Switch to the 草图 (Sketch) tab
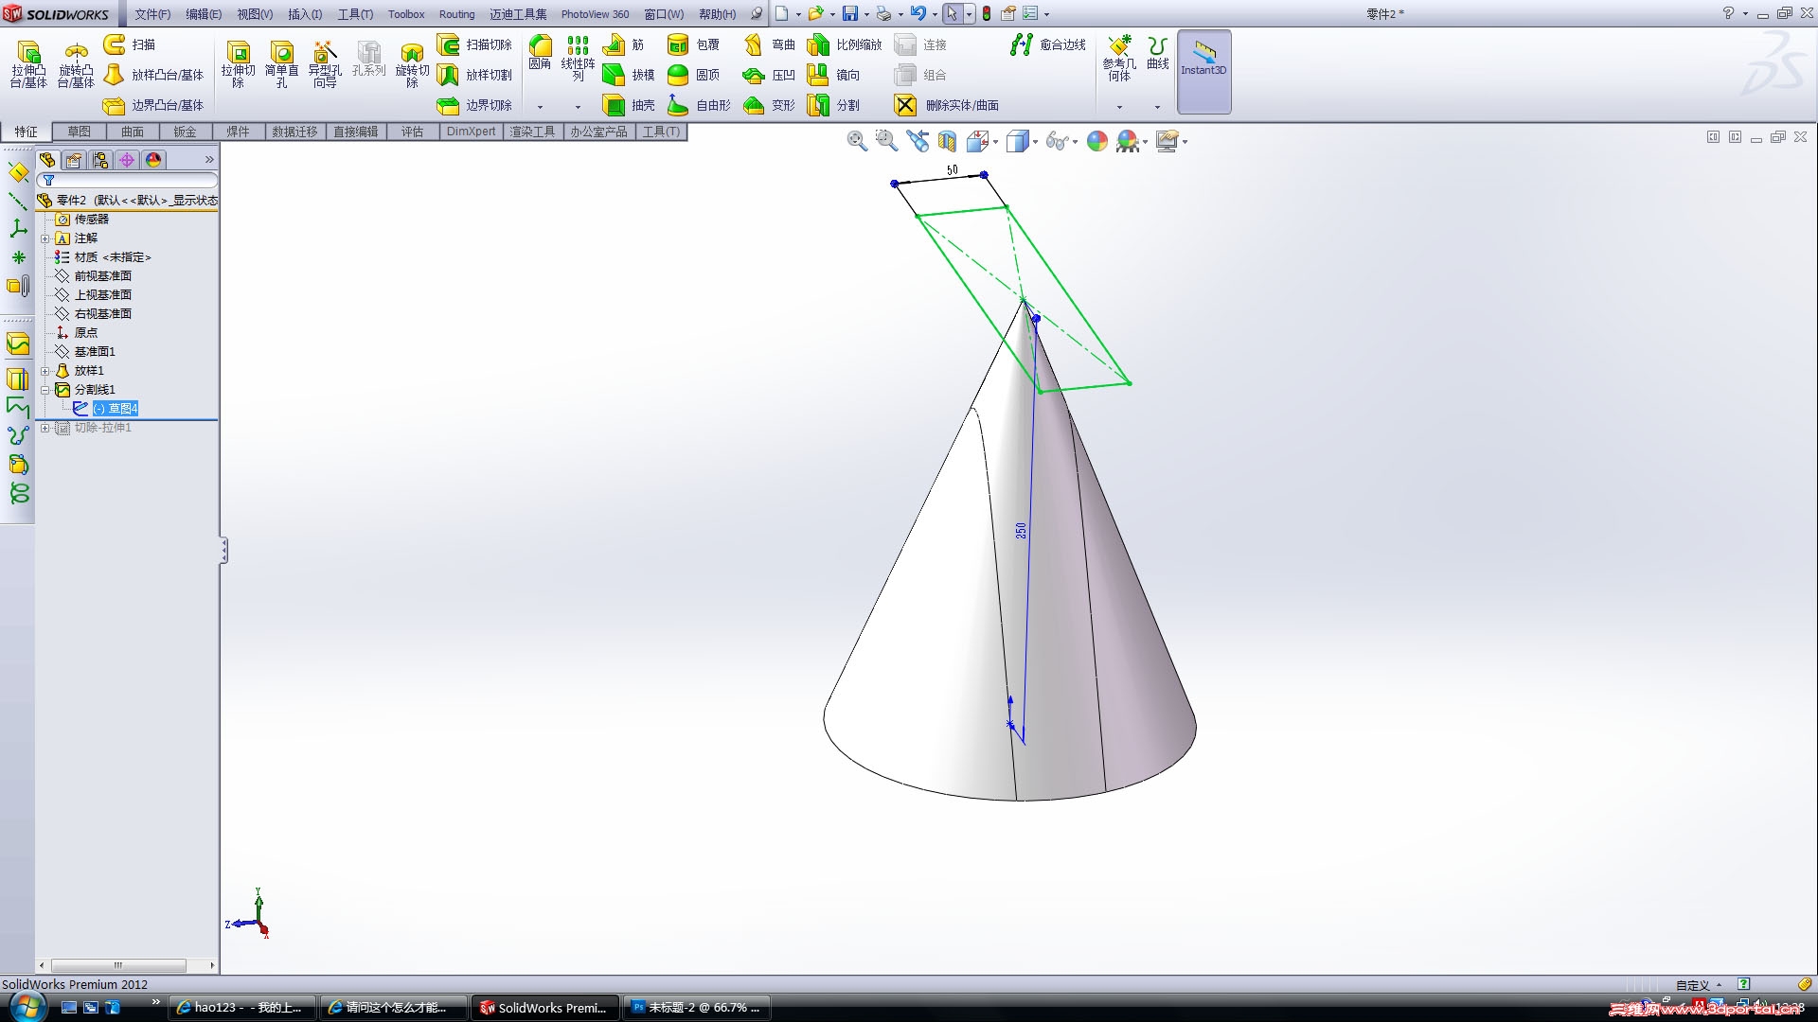Screen dimensions: 1818x1022 79,132
